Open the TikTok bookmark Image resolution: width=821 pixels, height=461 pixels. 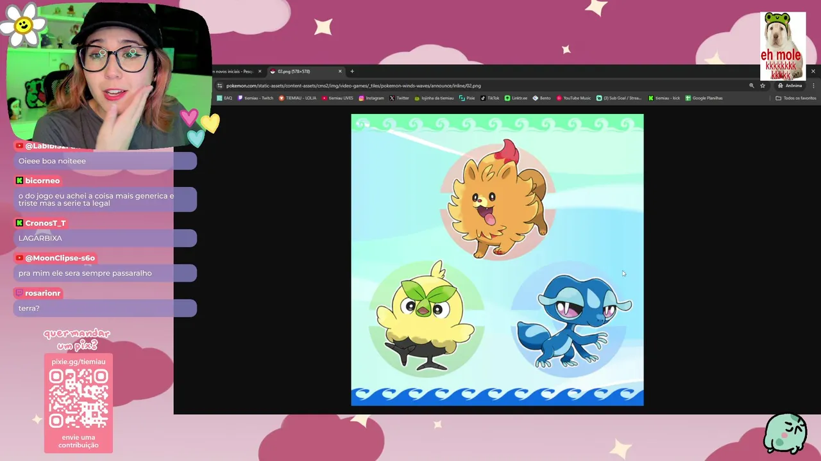[490, 98]
